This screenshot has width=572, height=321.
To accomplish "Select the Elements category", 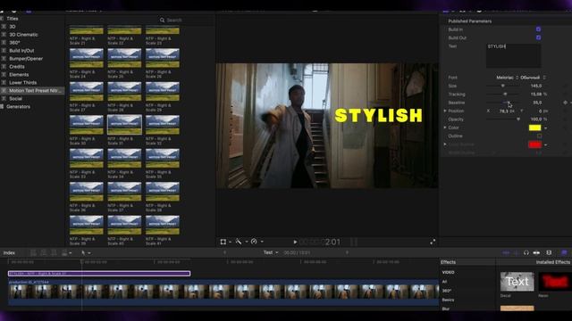I will (x=19, y=75).
